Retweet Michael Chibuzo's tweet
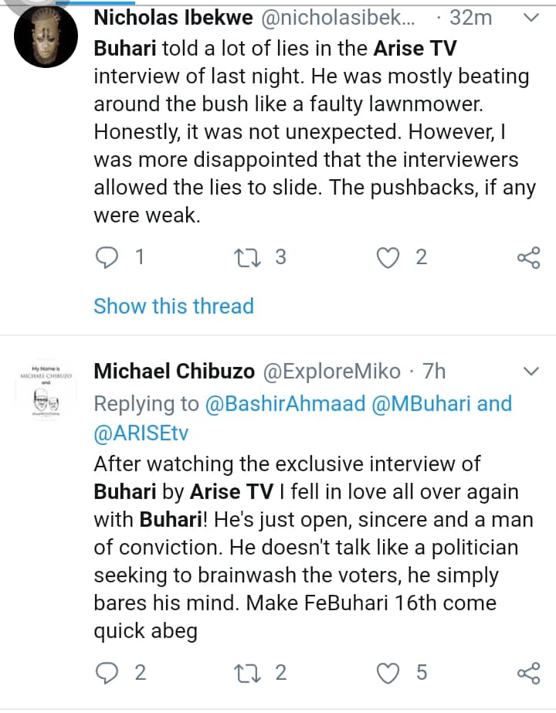Viewport: 556px width, 713px height. [248, 673]
